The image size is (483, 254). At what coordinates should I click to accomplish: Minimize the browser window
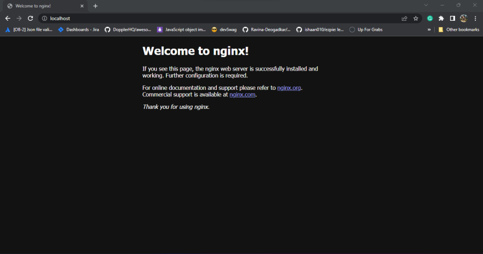click(x=442, y=5)
